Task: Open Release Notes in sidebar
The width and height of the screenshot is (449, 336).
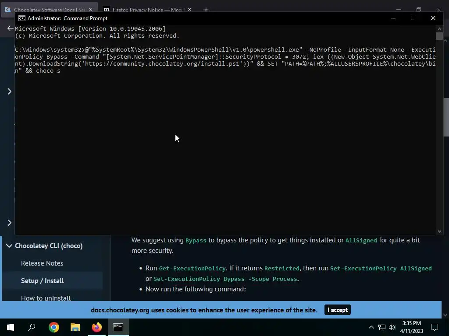Action: pyautogui.click(x=42, y=263)
